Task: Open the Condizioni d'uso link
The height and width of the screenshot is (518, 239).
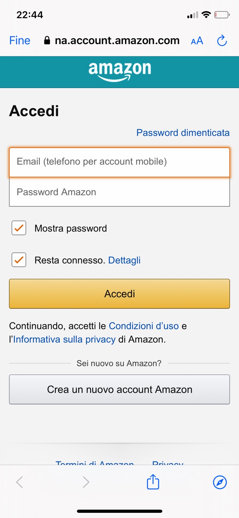Action: point(144,326)
